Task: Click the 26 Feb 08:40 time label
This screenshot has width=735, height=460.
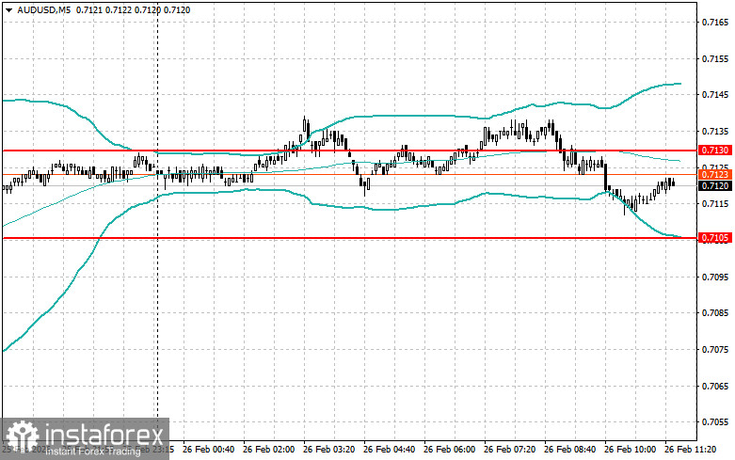Action: point(570,450)
